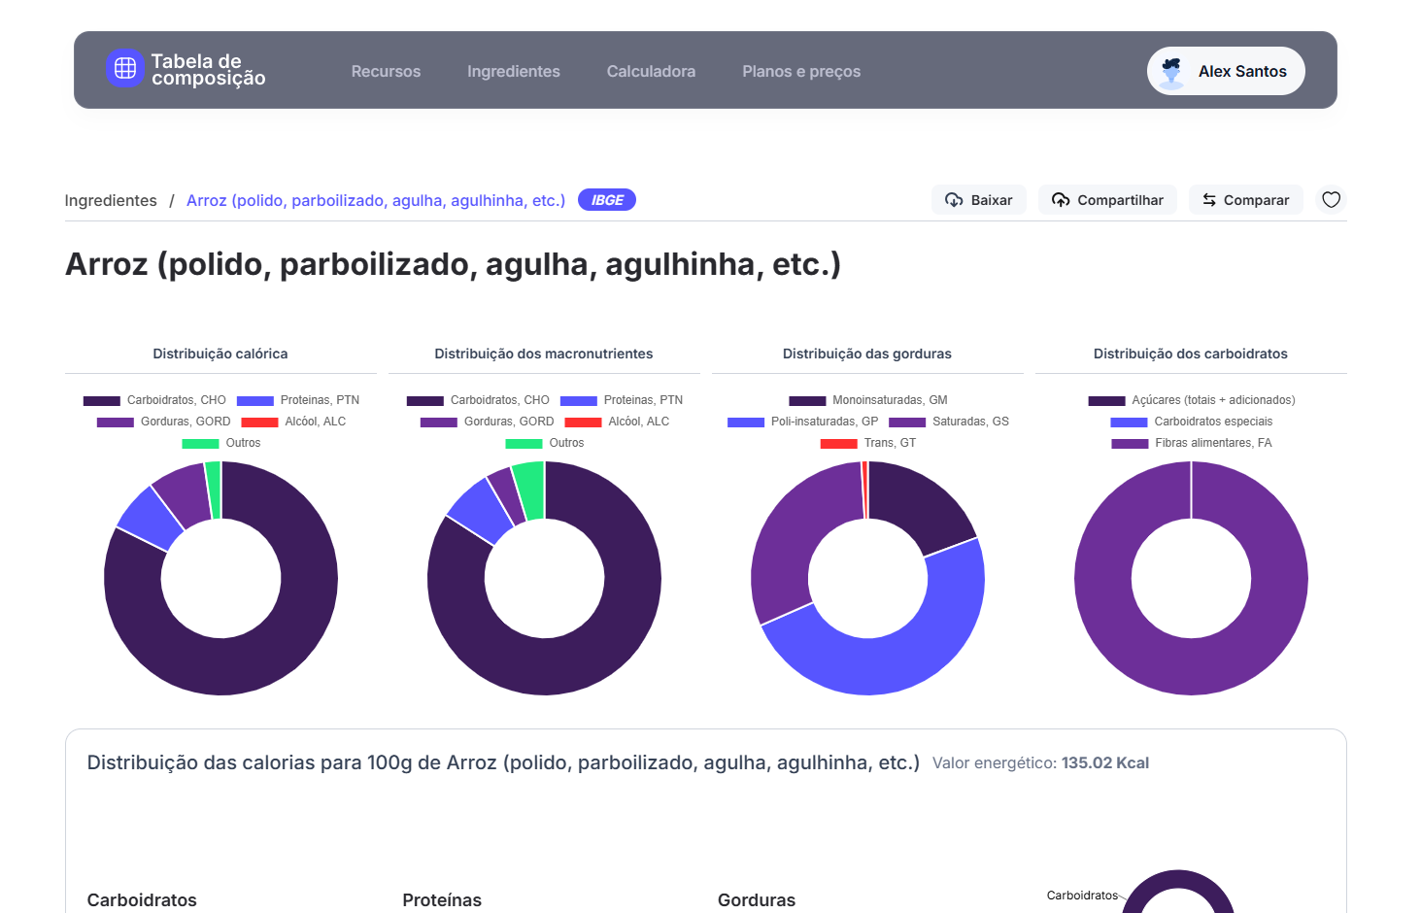This screenshot has height=913, width=1421.
Task: Click the Carboidratos label on bottom chart
Action: [1082, 896]
